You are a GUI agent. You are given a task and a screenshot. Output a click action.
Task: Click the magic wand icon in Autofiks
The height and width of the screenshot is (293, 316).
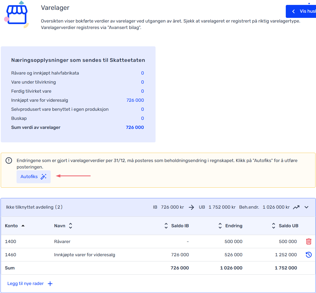pyautogui.click(x=44, y=177)
